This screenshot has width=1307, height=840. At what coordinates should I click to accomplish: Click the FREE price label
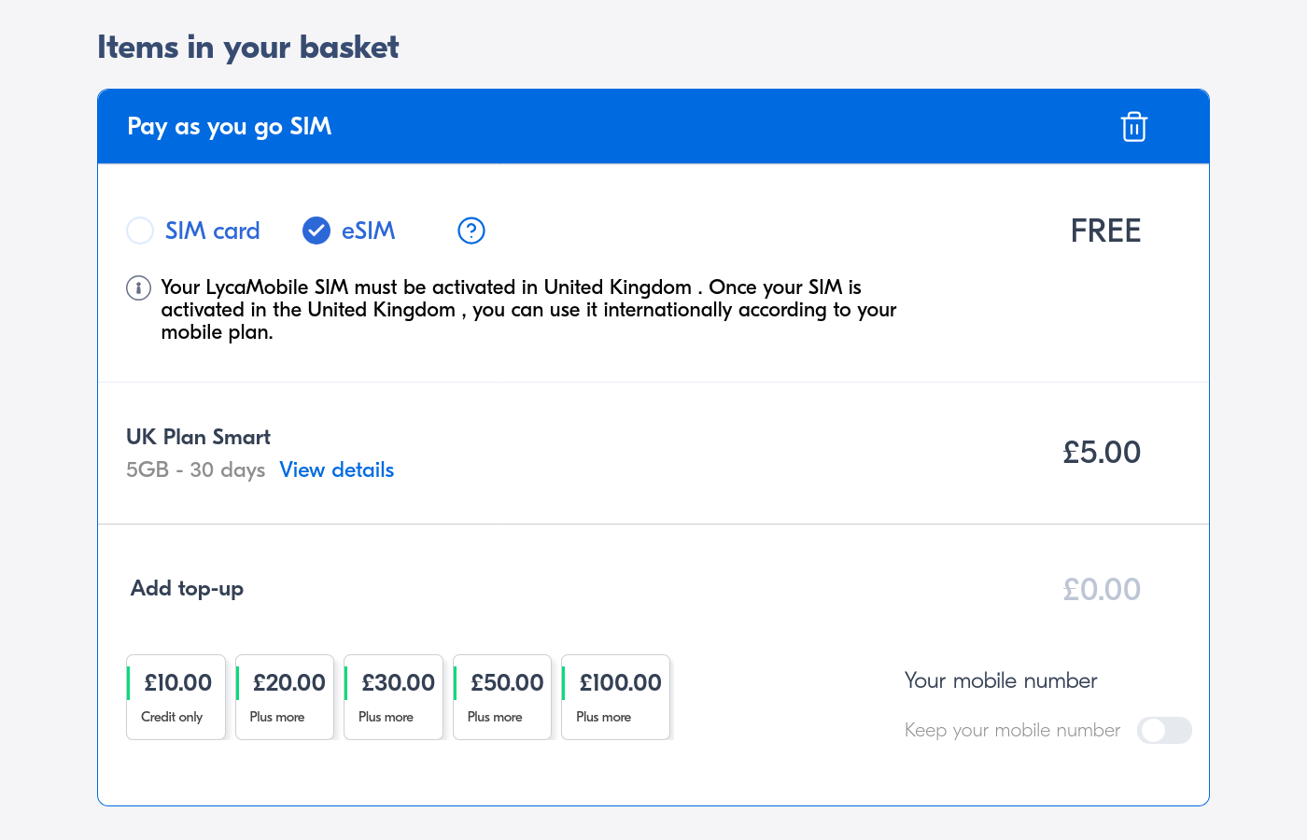tap(1105, 231)
